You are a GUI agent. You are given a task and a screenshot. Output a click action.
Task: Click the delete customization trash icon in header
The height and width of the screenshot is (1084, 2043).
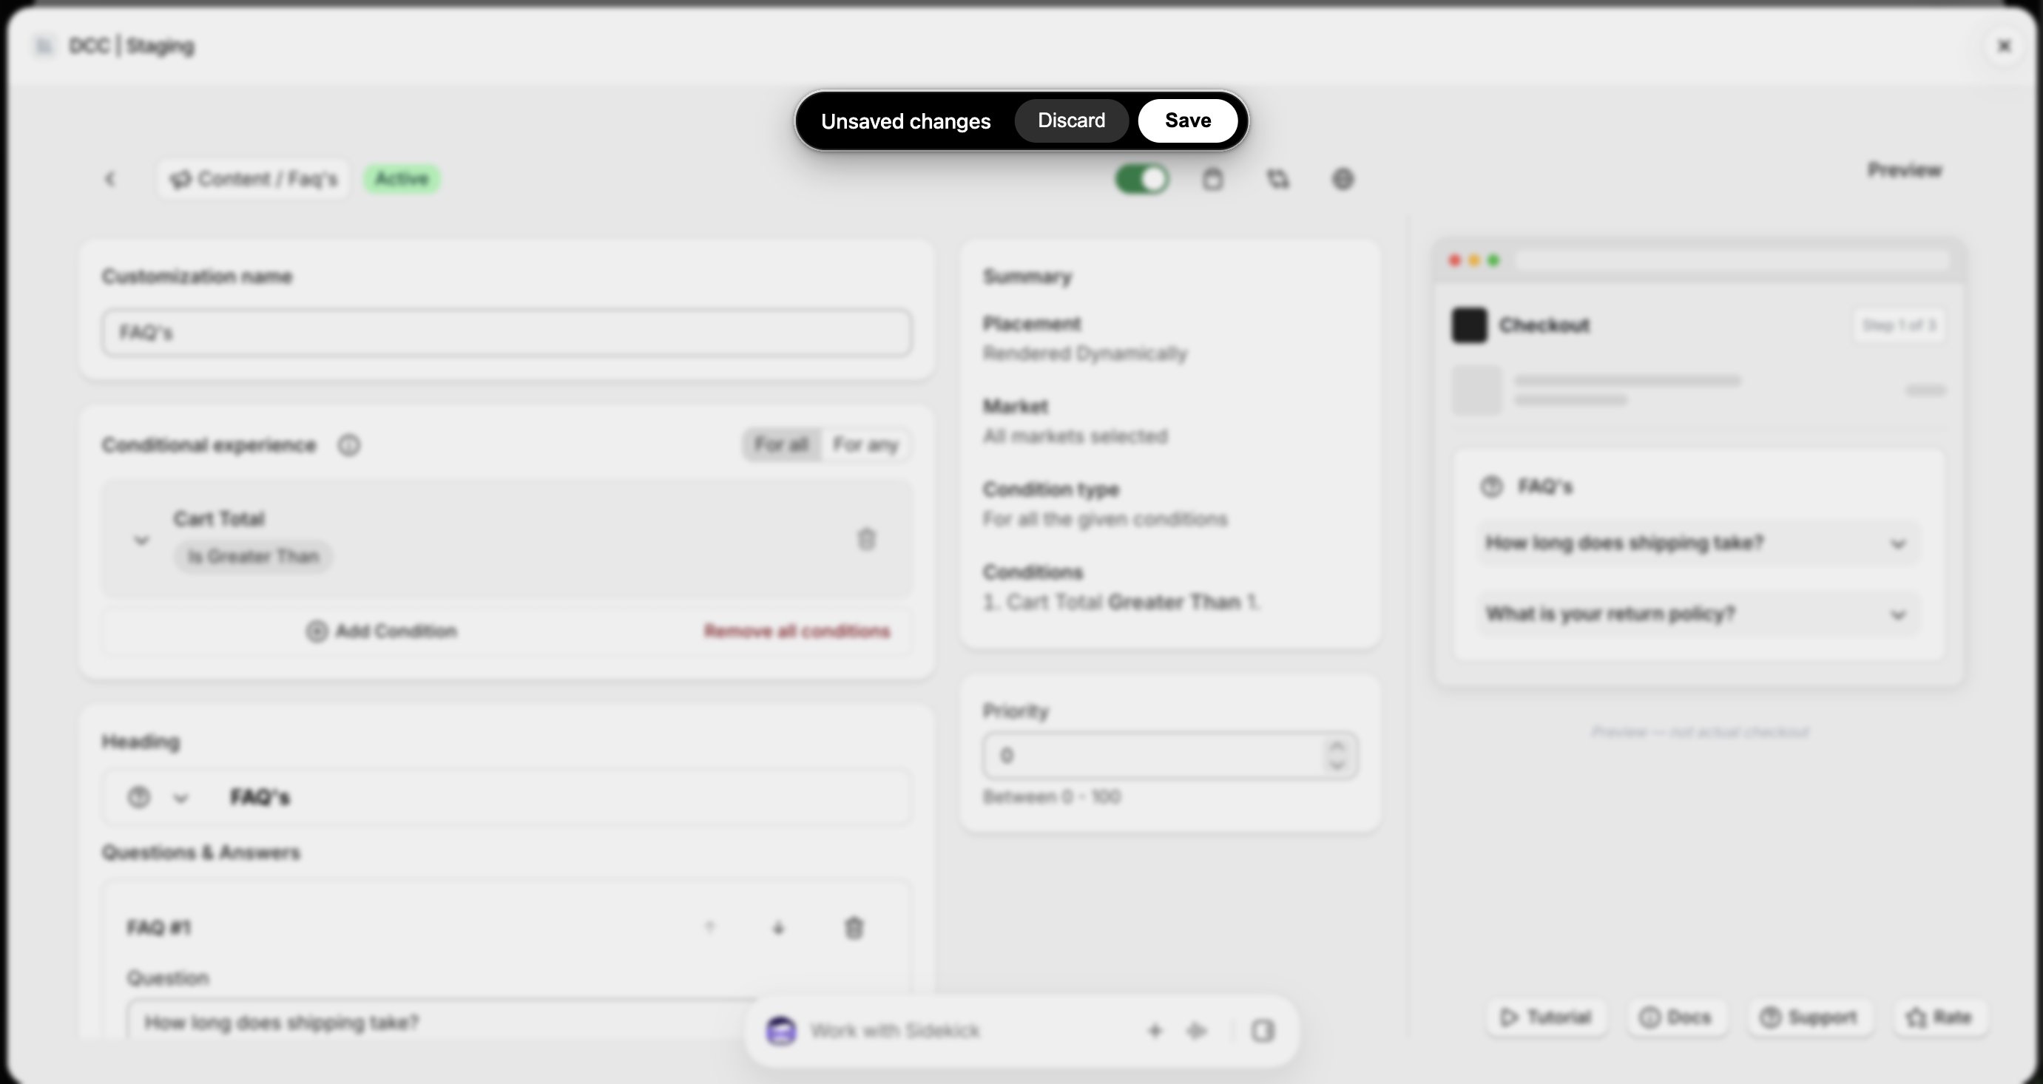coord(1212,179)
